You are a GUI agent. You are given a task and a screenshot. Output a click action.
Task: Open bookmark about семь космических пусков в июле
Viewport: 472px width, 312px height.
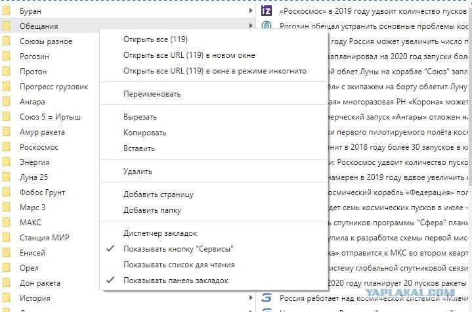tap(399, 208)
